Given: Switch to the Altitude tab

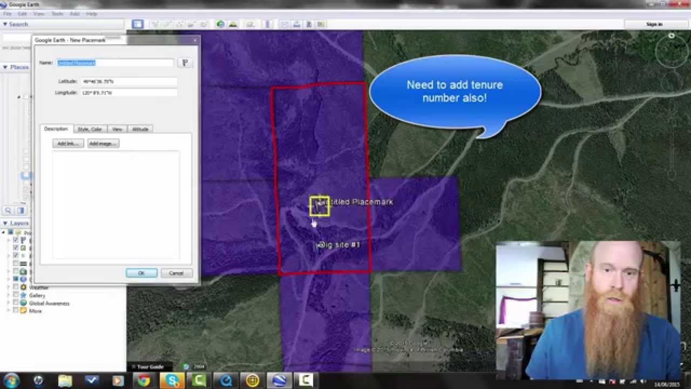Looking at the screenshot, I should coord(140,129).
